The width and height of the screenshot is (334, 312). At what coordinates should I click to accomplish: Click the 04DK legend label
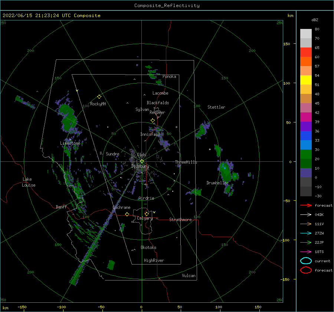(319, 215)
